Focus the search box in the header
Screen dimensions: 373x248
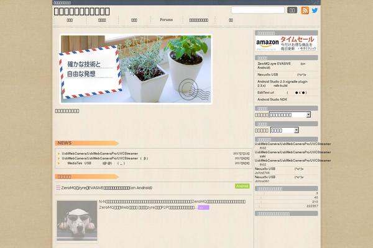point(257,10)
